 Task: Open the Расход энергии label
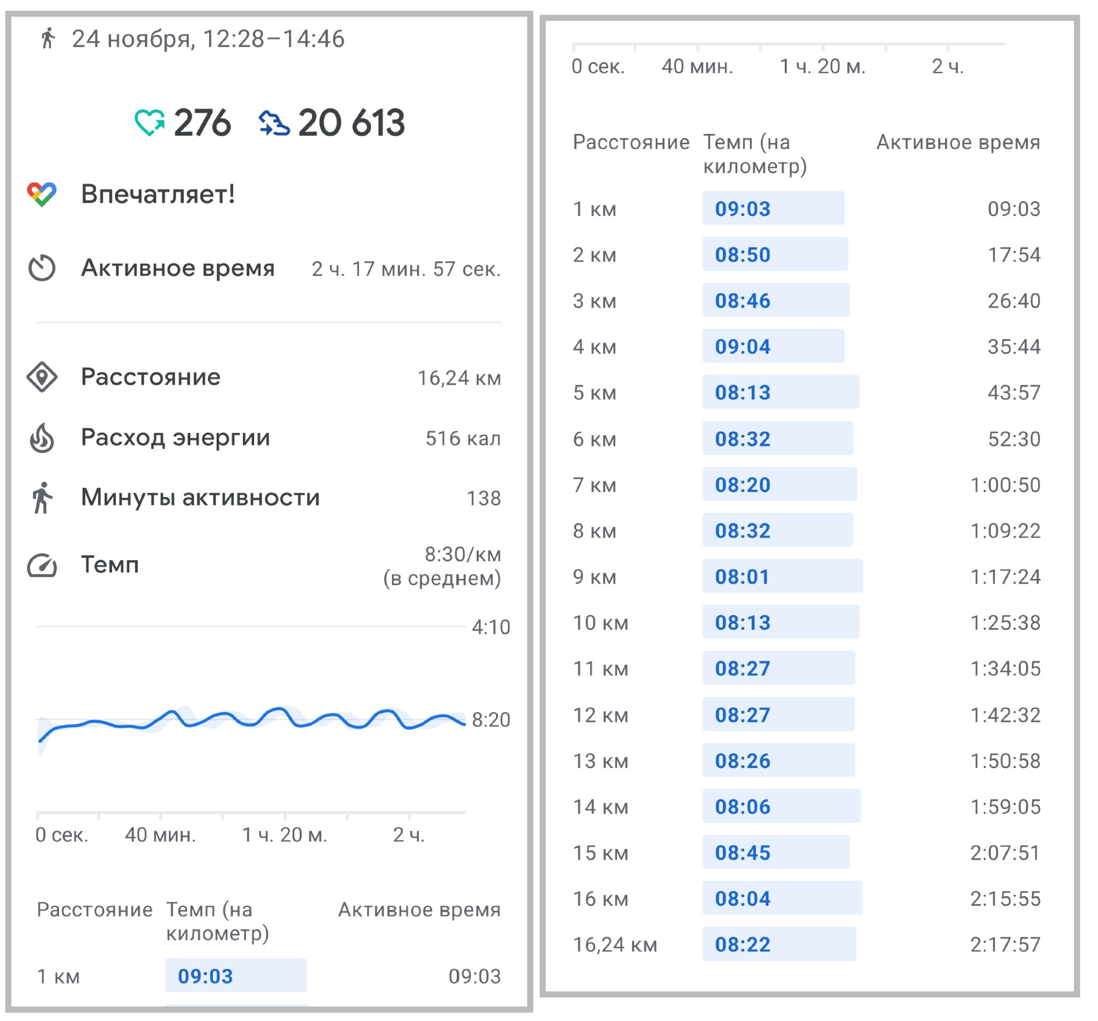click(176, 438)
